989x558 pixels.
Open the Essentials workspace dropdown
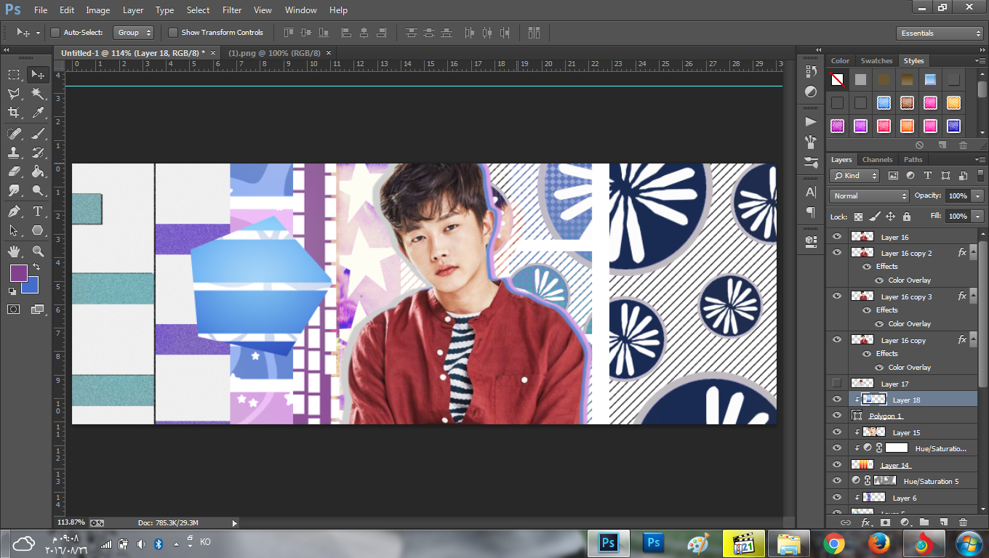point(940,33)
